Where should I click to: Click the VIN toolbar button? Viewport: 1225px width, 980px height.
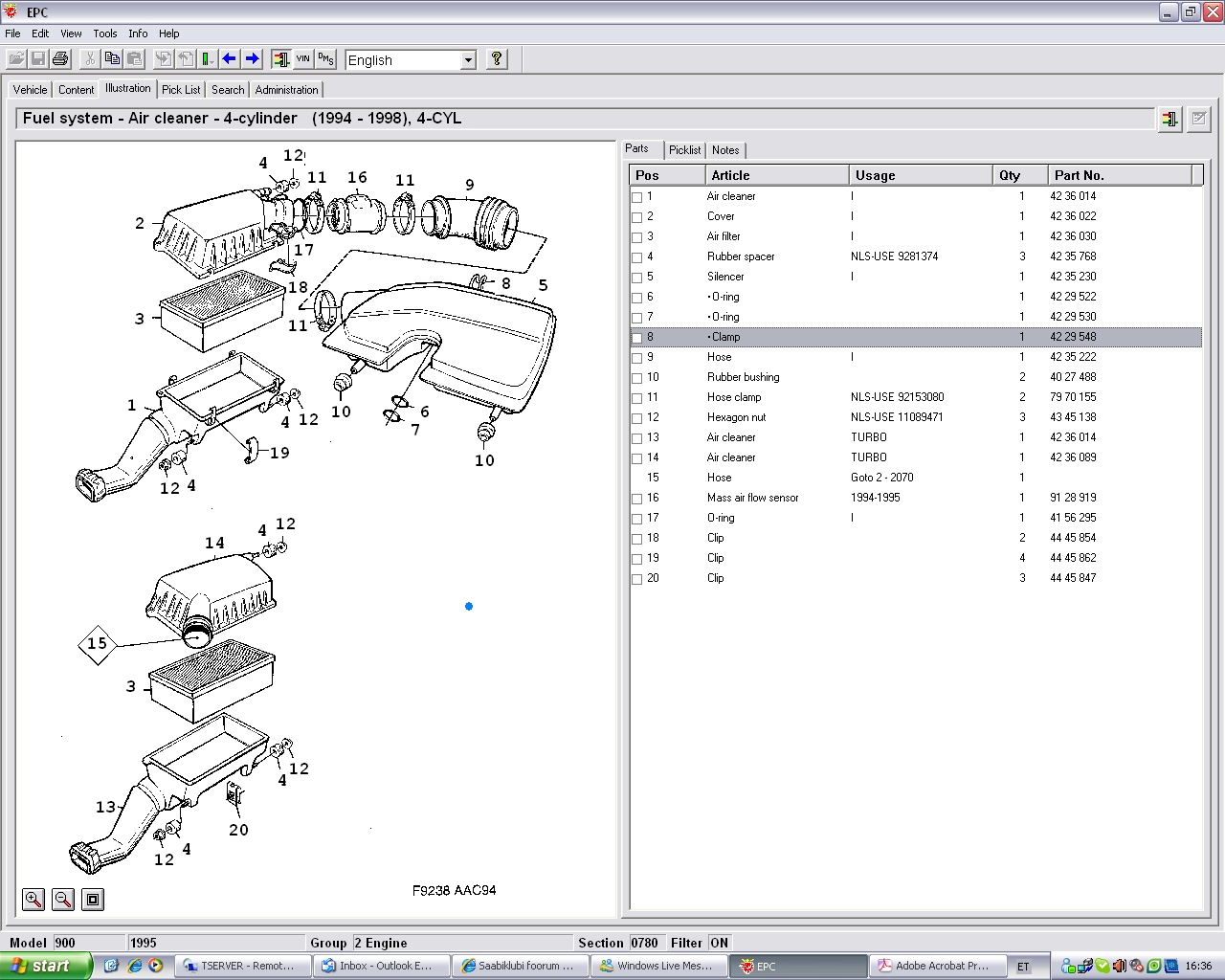[303, 59]
